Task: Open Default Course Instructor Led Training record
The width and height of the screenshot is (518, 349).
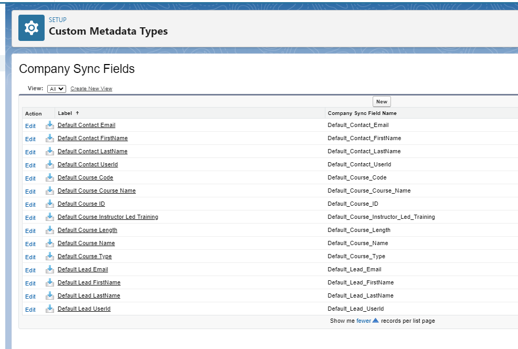Action: point(107,217)
